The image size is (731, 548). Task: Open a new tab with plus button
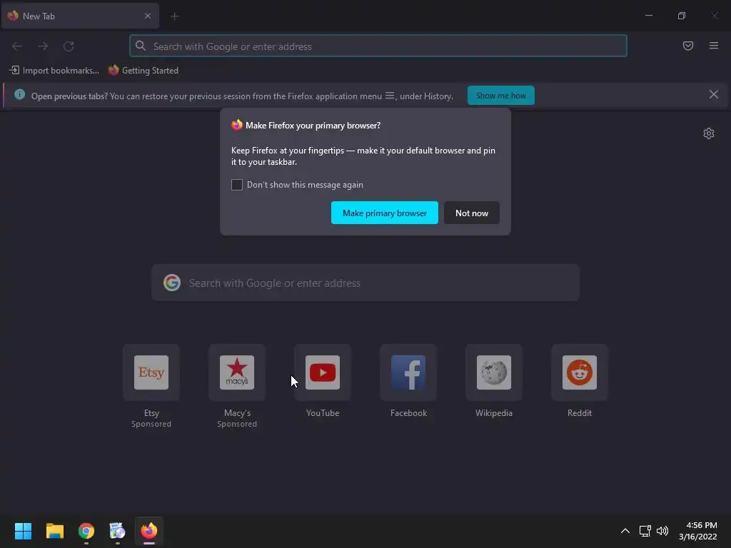[x=174, y=16]
